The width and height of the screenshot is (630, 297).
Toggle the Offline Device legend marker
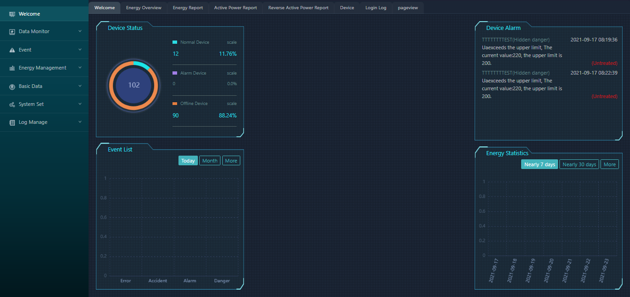tap(175, 104)
